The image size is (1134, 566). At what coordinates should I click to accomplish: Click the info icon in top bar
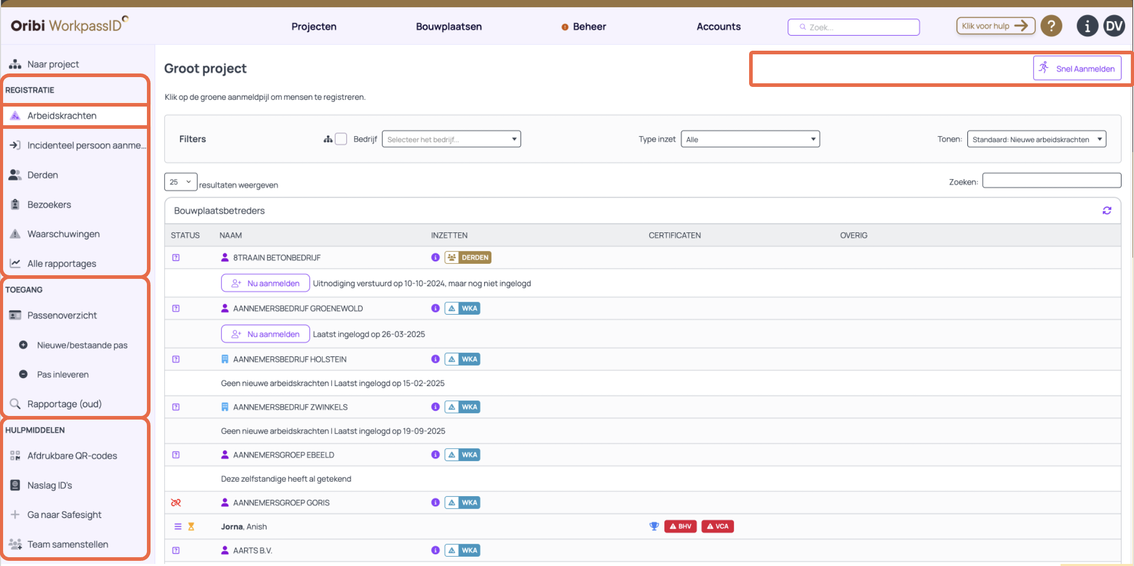click(x=1087, y=26)
